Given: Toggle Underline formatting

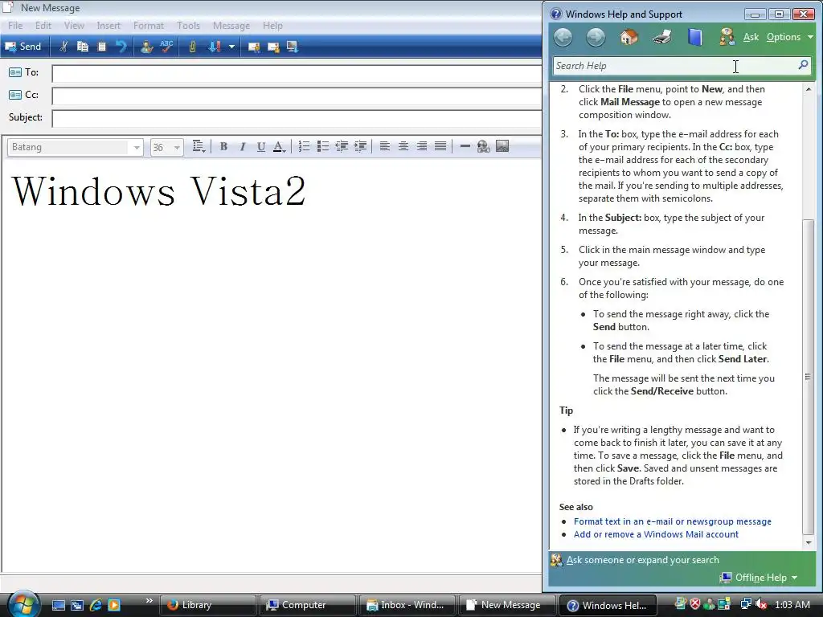Looking at the screenshot, I should (x=261, y=146).
